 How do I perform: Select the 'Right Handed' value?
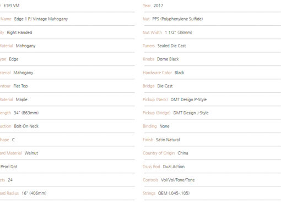coord(19,32)
